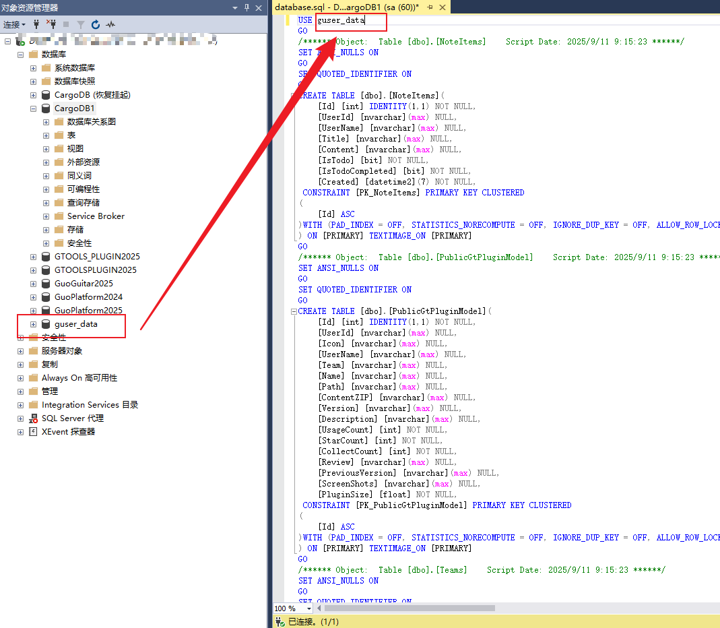The width and height of the screenshot is (720, 628).
Task: Select the 查询存储 folder
Action: [x=83, y=203]
